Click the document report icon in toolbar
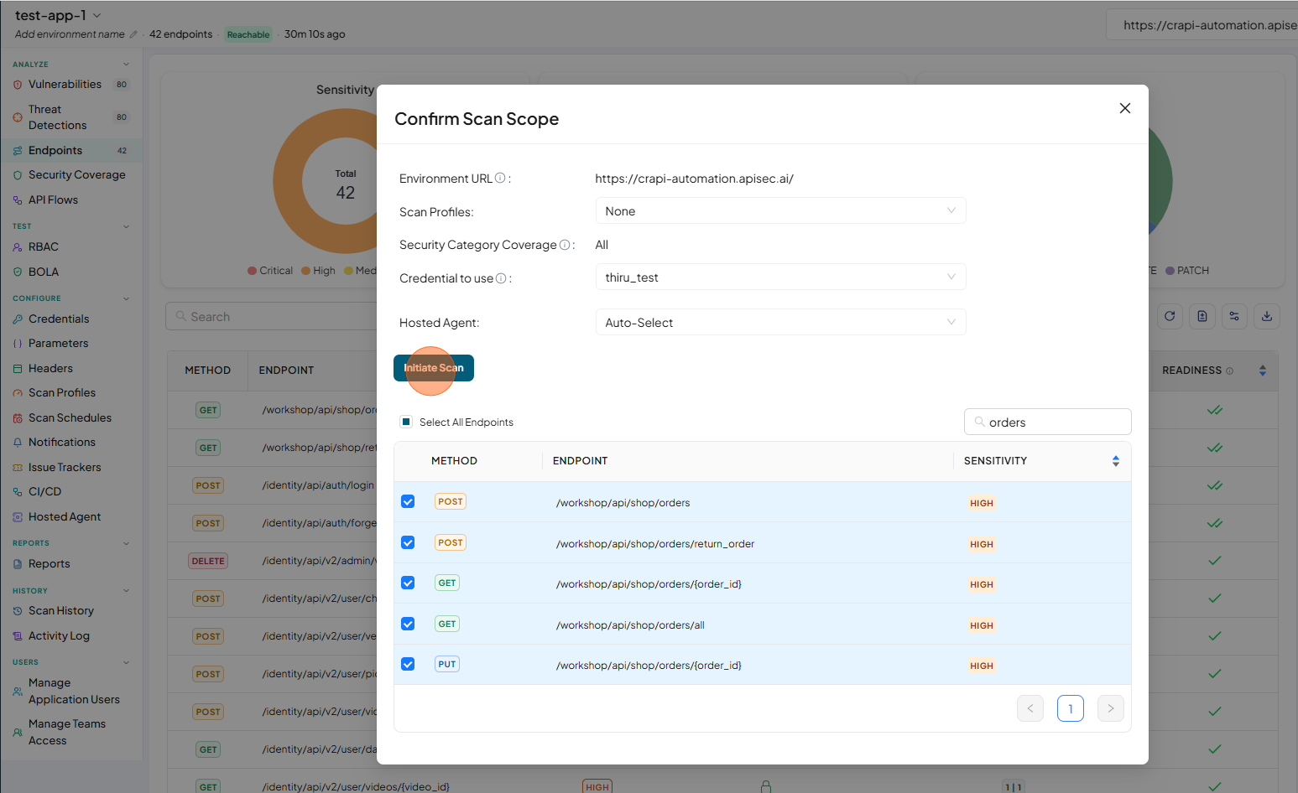This screenshot has width=1298, height=793. click(1202, 316)
